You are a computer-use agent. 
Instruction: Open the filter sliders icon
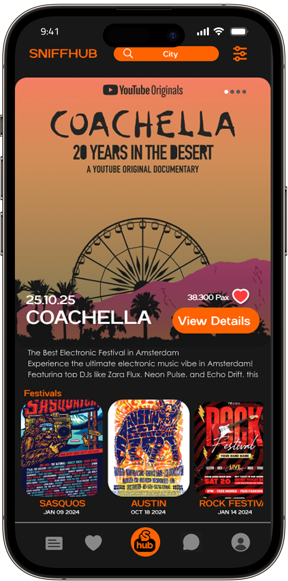(240, 54)
